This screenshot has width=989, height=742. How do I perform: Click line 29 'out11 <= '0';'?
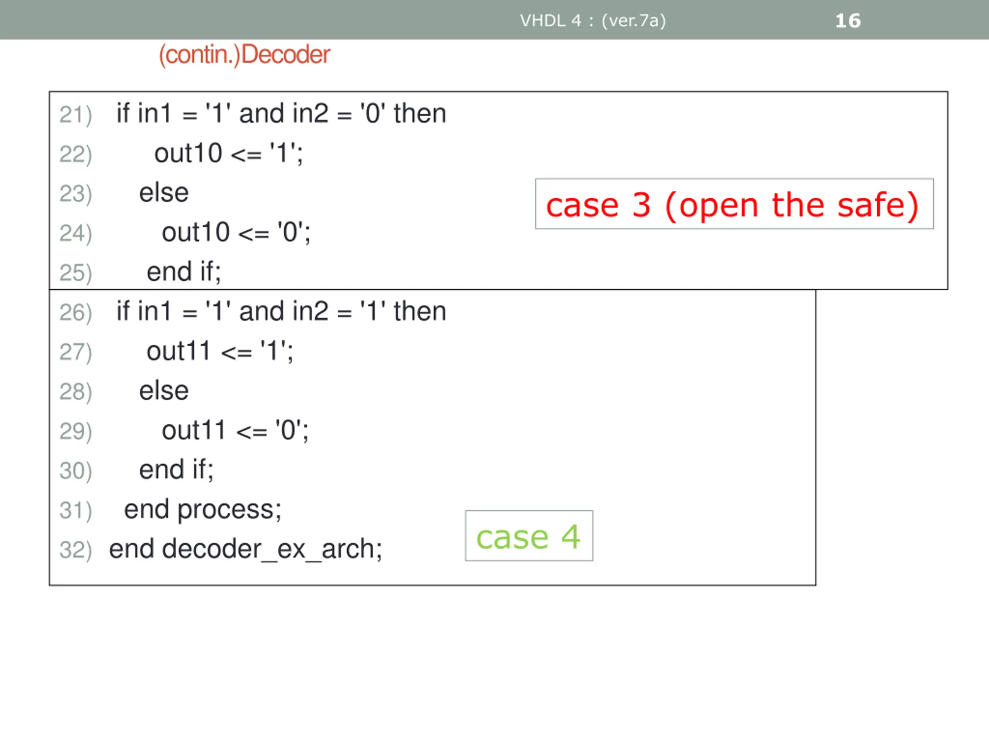pos(235,430)
